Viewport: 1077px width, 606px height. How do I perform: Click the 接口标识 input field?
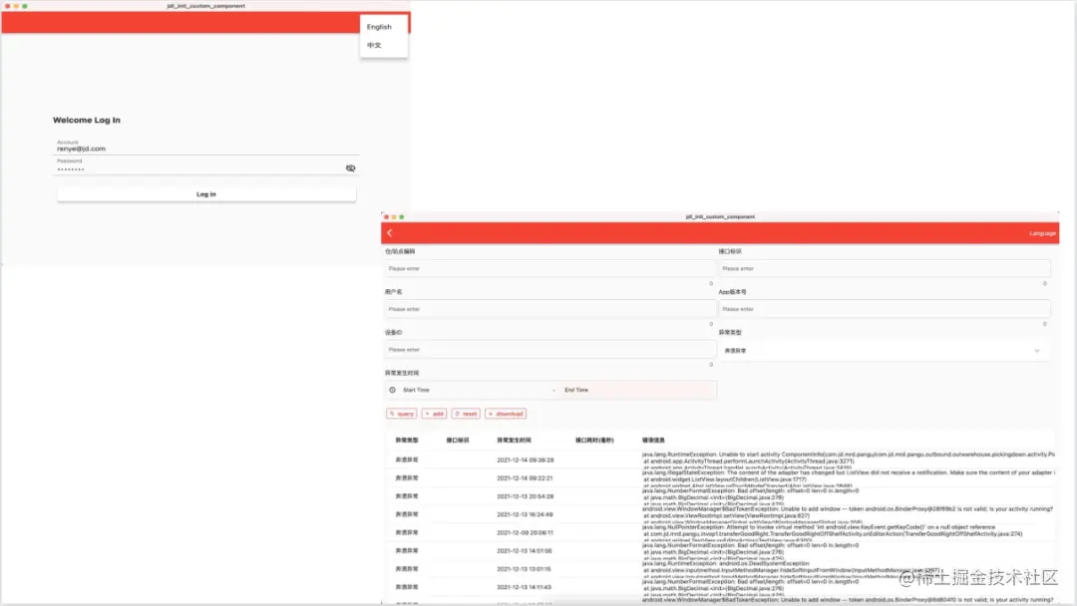click(884, 268)
